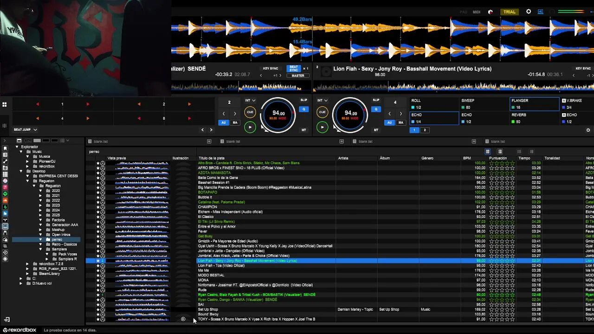The height and width of the screenshot is (334, 594).
Task: Toggle MT on the right deck
Action: point(376,130)
